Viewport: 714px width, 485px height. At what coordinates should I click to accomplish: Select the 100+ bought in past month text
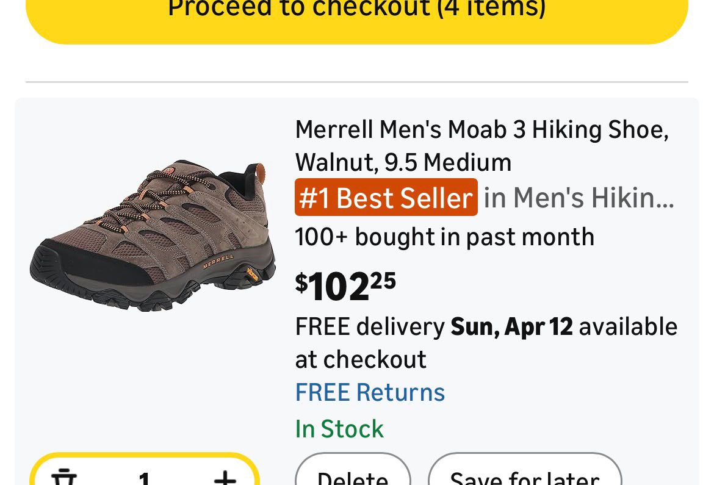(444, 237)
